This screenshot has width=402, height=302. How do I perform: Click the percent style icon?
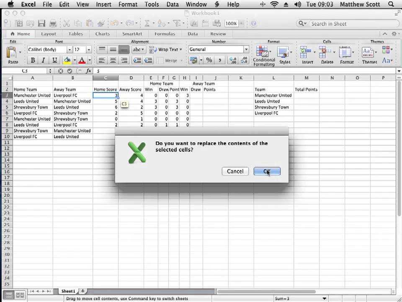(x=209, y=60)
